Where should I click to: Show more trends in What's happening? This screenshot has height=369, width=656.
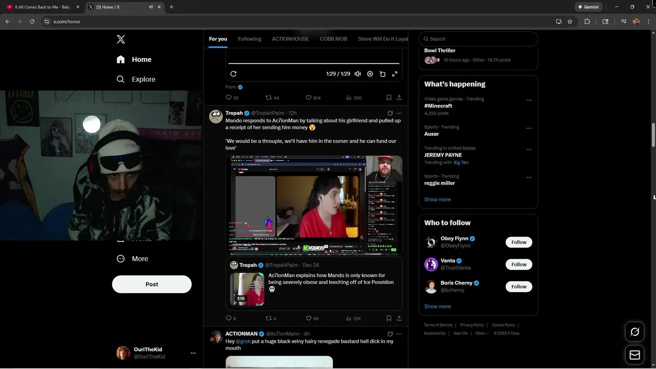click(x=438, y=199)
